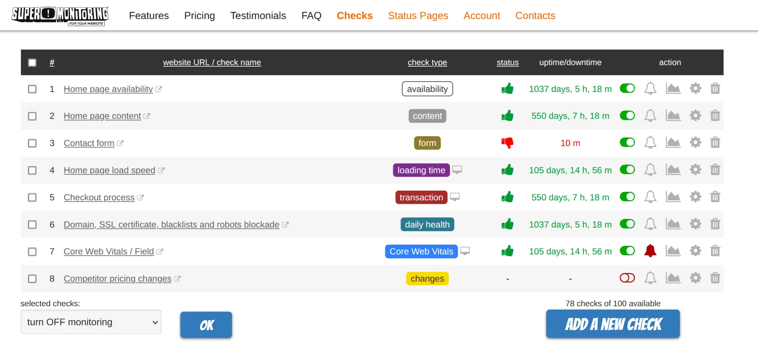Click thumbs-down status icon for Contact form
This screenshot has width=758, height=356.
pos(507,143)
